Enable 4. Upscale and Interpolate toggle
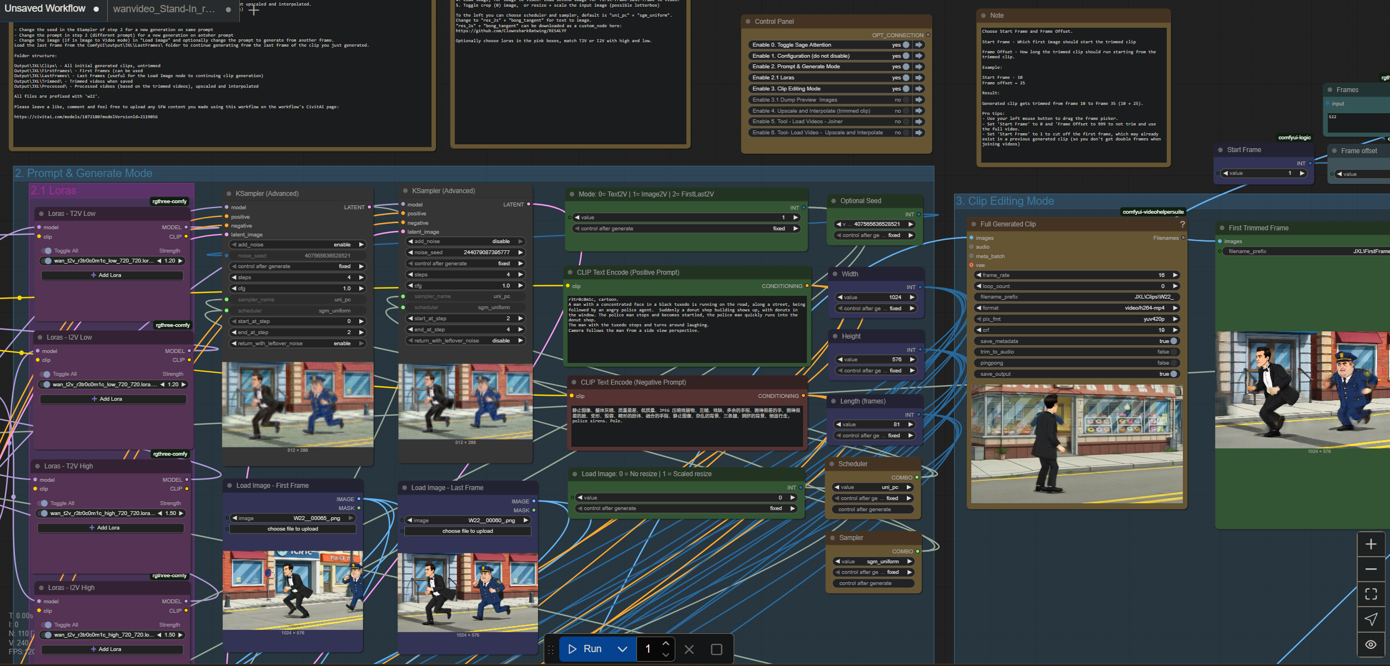1390x666 pixels. (906, 111)
